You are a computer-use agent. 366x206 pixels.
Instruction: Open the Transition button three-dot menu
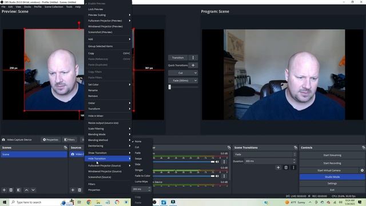[x=193, y=58]
